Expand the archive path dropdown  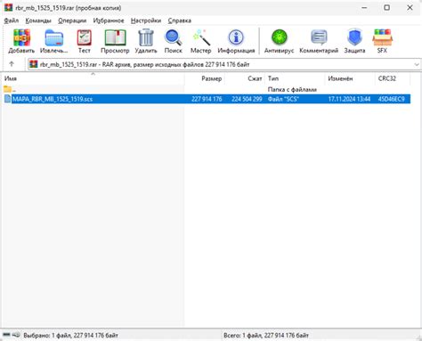coord(417,64)
